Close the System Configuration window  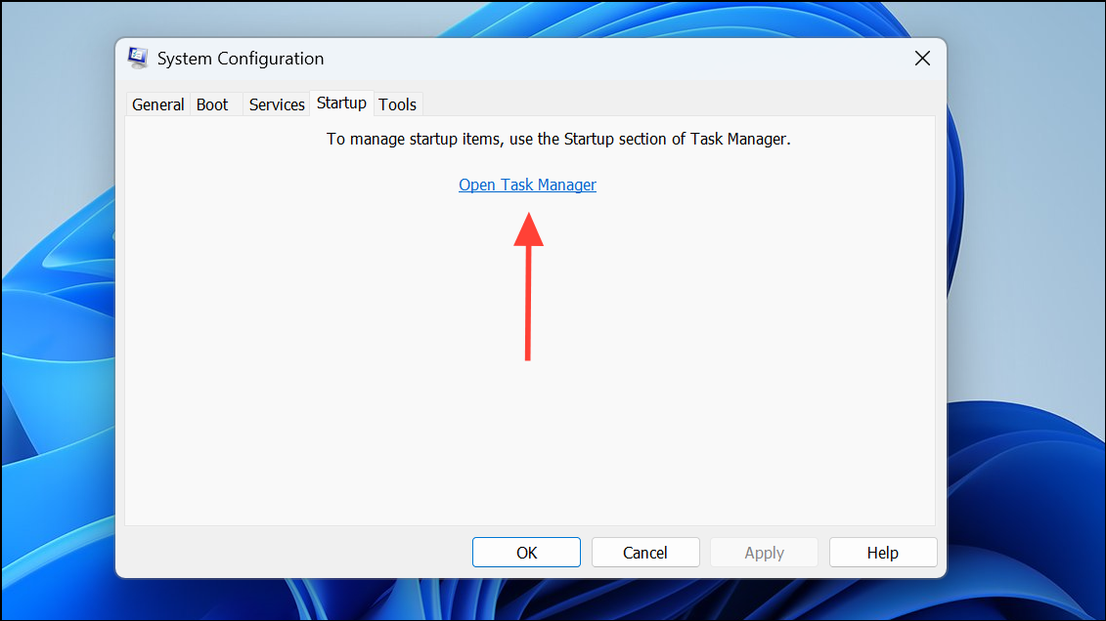click(922, 59)
